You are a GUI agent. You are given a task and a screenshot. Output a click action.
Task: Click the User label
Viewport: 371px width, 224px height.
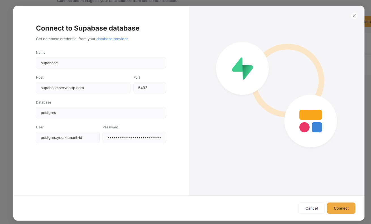tap(40, 127)
